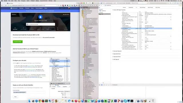
Task: Run the Xcode project with the play button
Action: tap(87, 3)
